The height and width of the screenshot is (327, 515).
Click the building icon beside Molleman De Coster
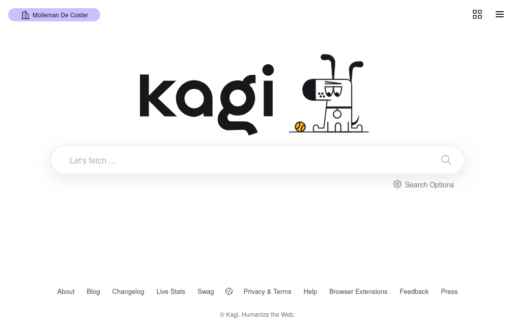(25, 15)
